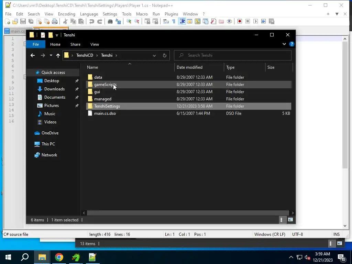Select main.cs tab in Notepad++
Image resolution: width=352 pixels, height=264 pixels.
(x=15, y=31)
